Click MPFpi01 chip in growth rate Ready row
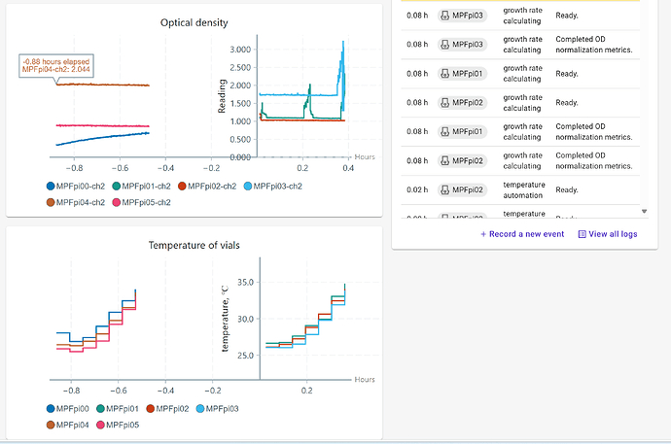 pos(462,74)
